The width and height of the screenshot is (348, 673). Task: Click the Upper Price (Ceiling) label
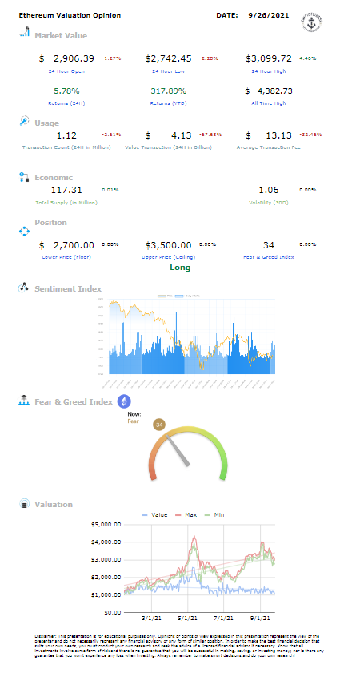click(x=169, y=257)
